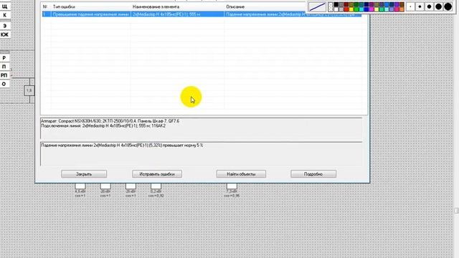Sort by the № column header
The image size is (459, 258).
45,6
